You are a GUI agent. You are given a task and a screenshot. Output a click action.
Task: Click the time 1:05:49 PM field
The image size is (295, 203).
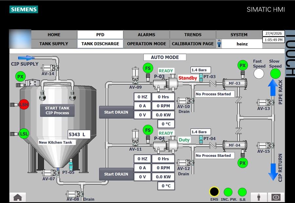[273, 40]
